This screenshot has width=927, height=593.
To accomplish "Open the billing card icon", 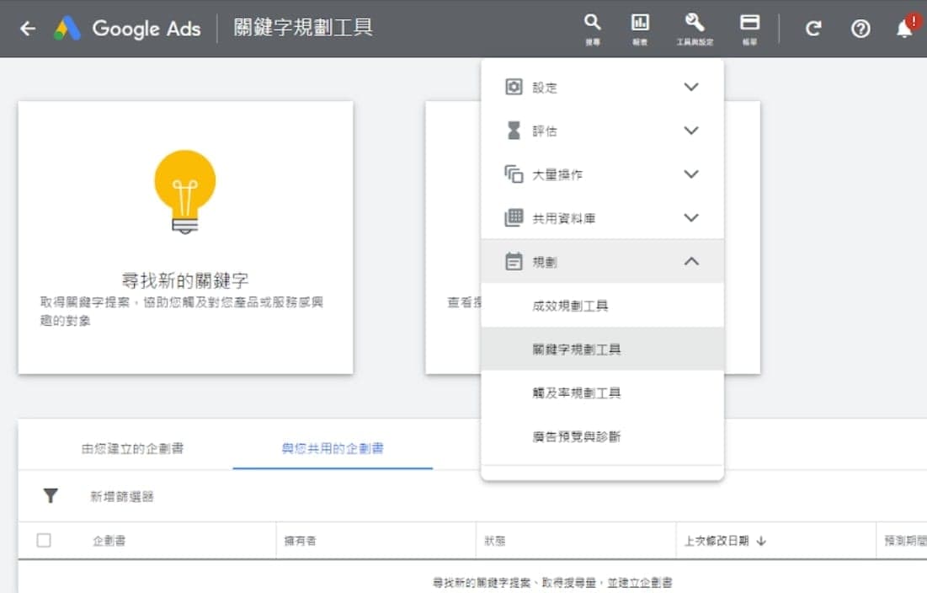I will [x=749, y=23].
